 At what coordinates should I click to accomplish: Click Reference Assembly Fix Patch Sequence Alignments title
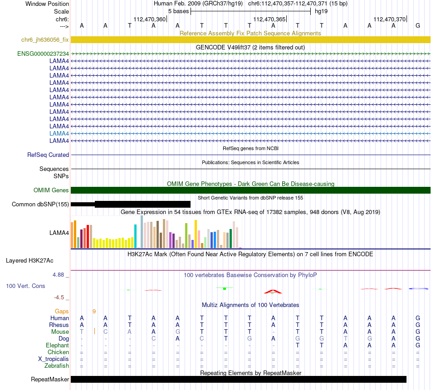click(250, 33)
